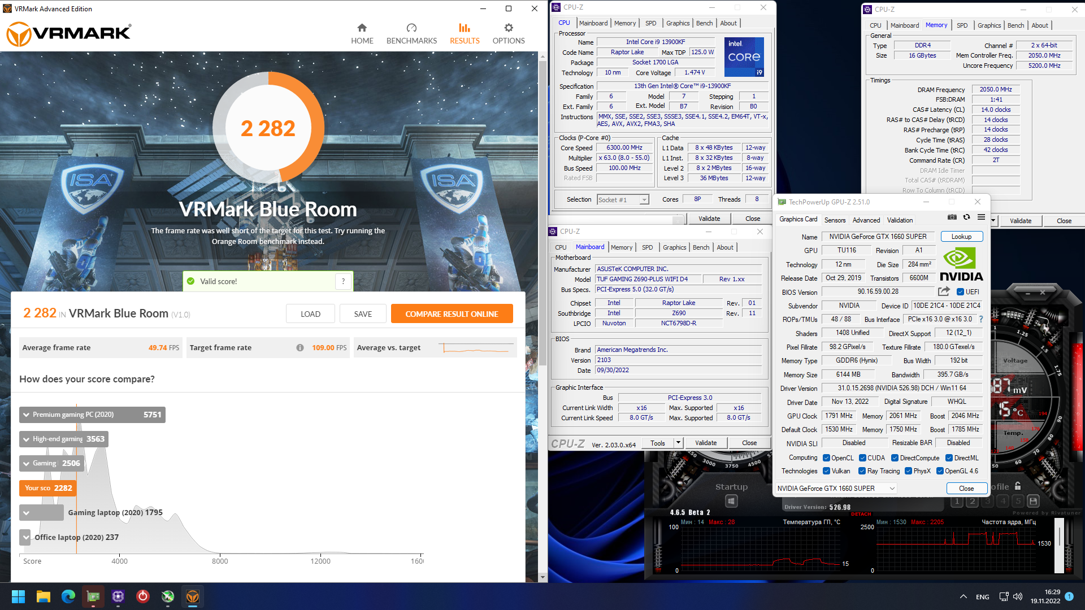
Task: Open Microsoft Edge from taskbar
Action: 68,596
